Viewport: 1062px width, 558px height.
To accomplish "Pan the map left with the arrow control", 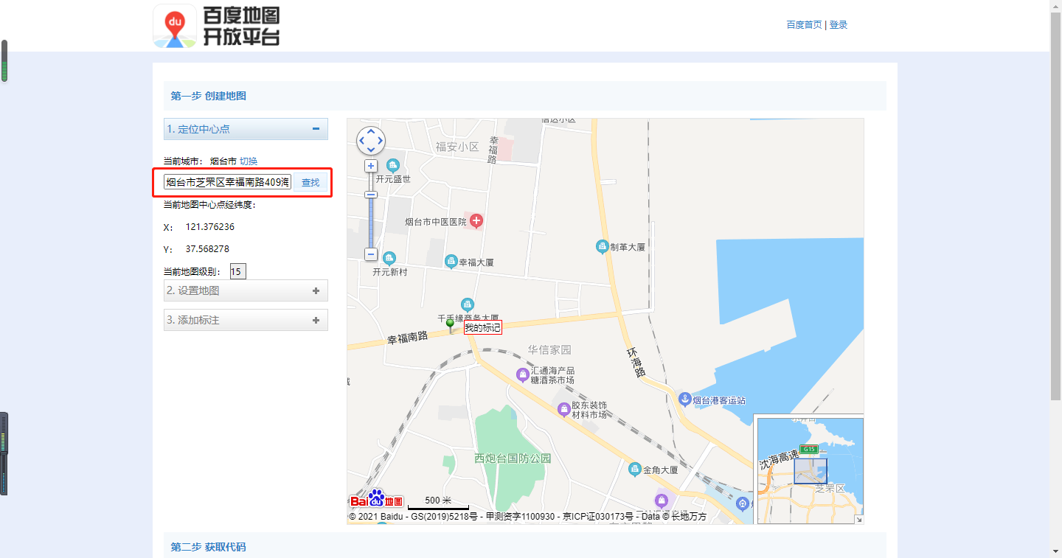I will [361, 140].
